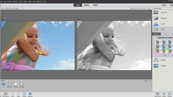Open the View menu
This screenshot has width=173, height=97.
pyautogui.click(x=34, y=2)
